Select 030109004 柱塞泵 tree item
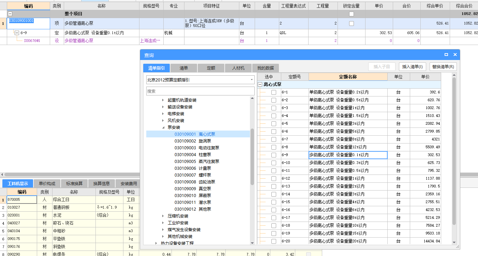Image resolution: width=478 pixels, height=256 pixels. (x=193, y=155)
